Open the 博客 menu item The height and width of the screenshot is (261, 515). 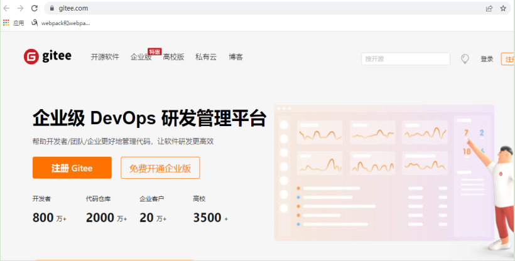(x=236, y=57)
